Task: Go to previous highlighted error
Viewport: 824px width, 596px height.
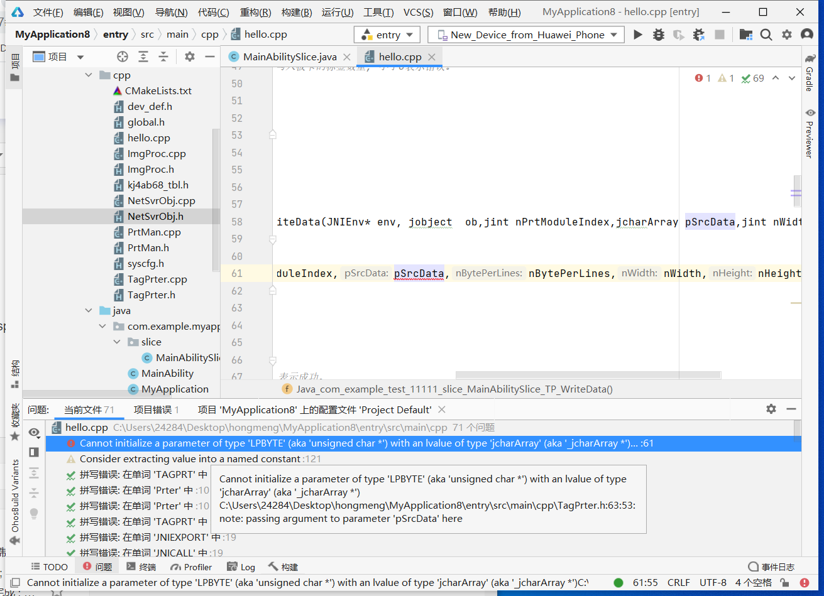Action: (x=776, y=79)
